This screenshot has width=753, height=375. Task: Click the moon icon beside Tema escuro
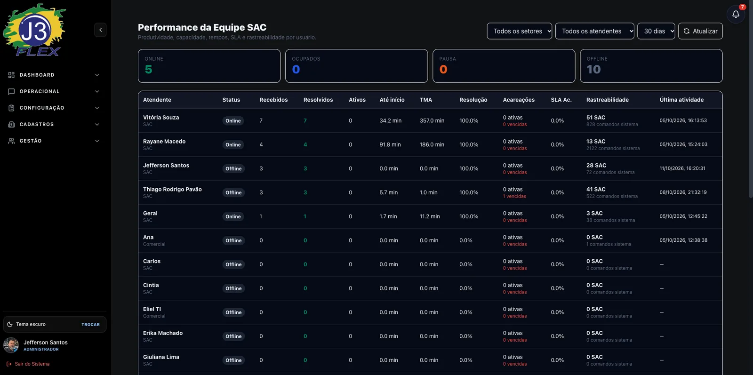tap(10, 324)
